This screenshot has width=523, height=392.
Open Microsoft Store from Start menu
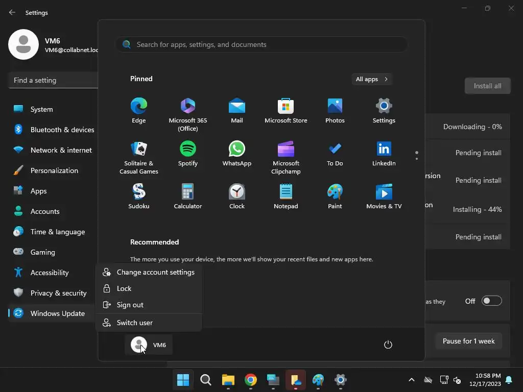[x=286, y=111]
